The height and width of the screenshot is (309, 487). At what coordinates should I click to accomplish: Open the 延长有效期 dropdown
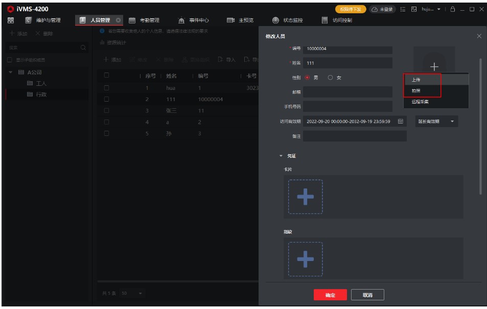pos(436,122)
